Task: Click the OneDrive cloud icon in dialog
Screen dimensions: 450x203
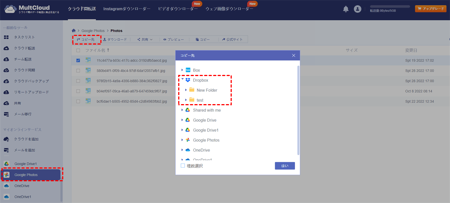Action: (x=188, y=150)
